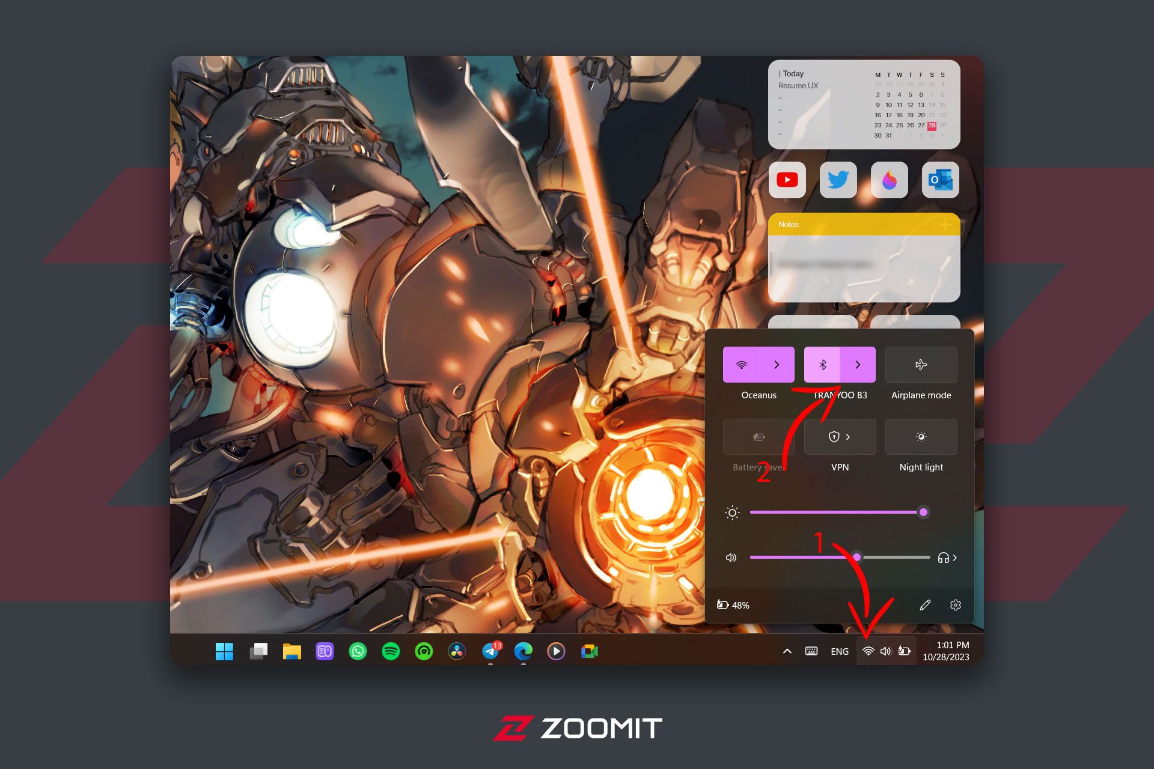Image resolution: width=1154 pixels, height=769 pixels.
Task: Open system Settings gear icon
Action: pyautogui.click(x=956, y=603)
